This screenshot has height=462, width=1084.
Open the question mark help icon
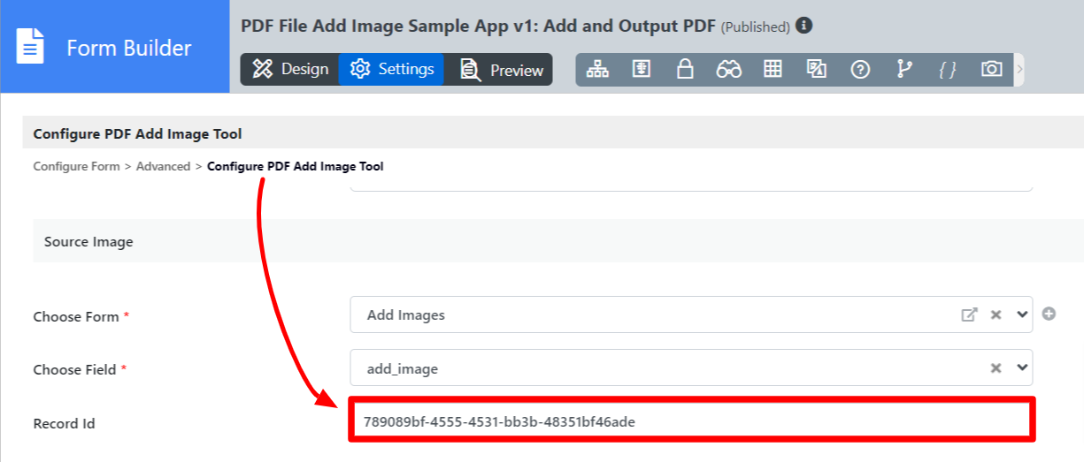click(860, 69)
